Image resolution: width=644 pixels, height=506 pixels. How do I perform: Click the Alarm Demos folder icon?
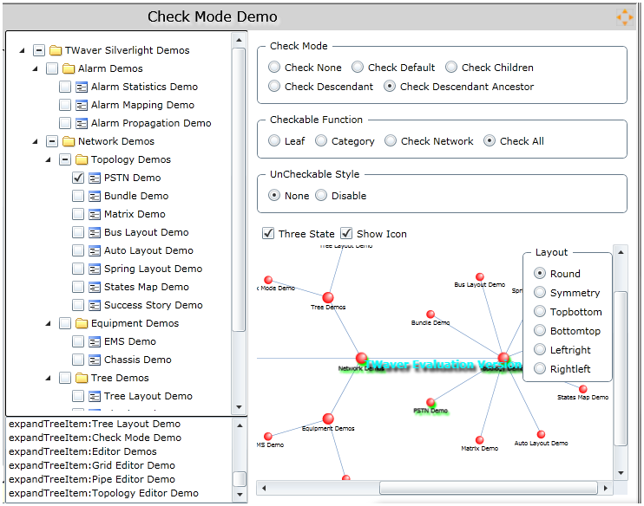(x=69, y=68)
